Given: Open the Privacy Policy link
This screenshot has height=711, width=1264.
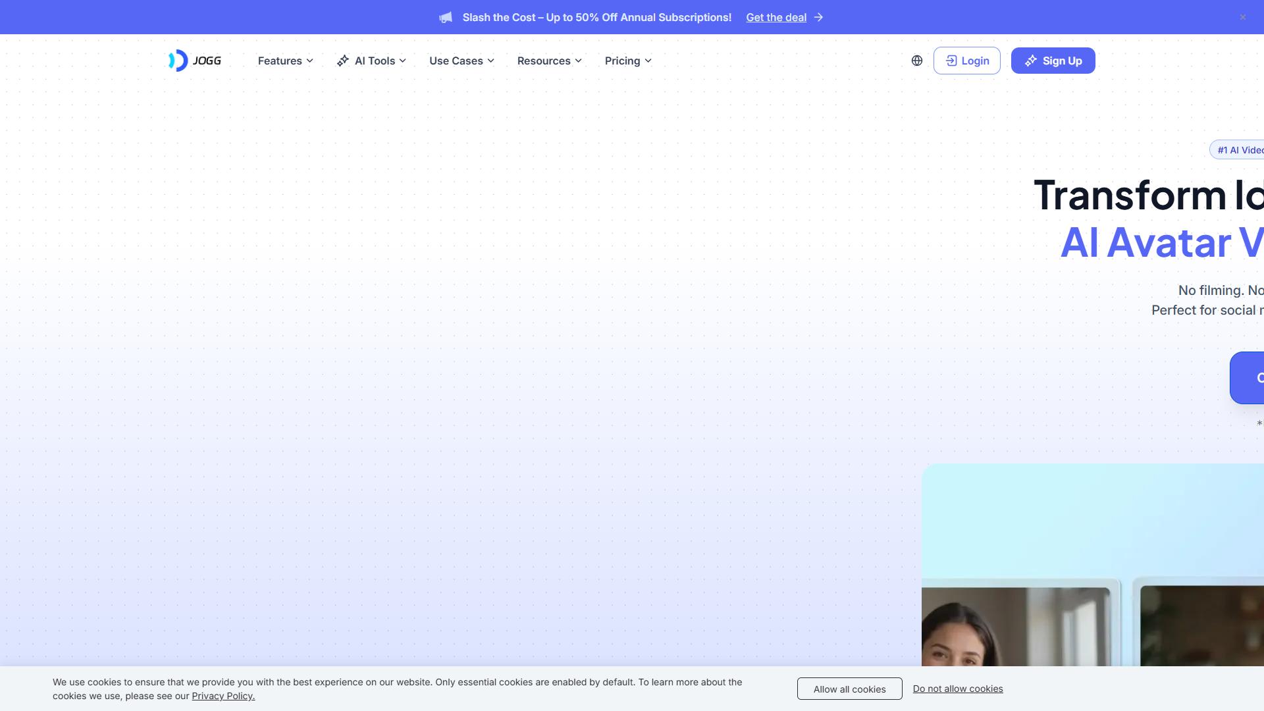Looking at the screenshot, I should (x=223, y=696).
